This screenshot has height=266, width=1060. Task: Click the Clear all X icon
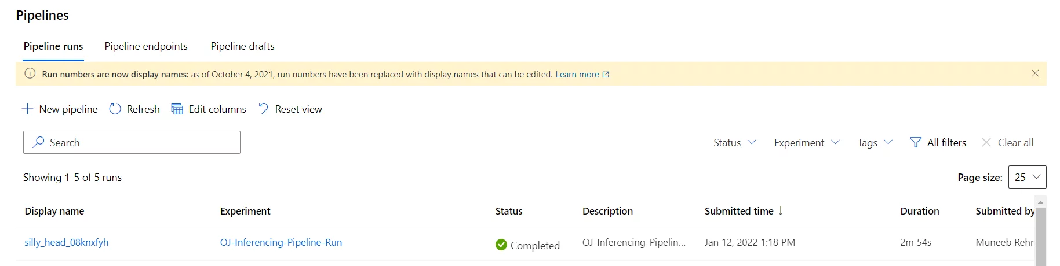(x=986, y=142)
